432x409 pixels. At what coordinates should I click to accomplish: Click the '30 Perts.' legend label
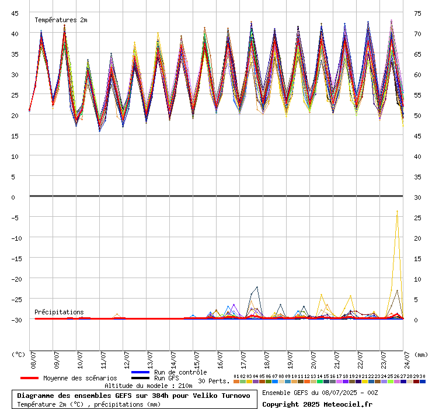214,381
